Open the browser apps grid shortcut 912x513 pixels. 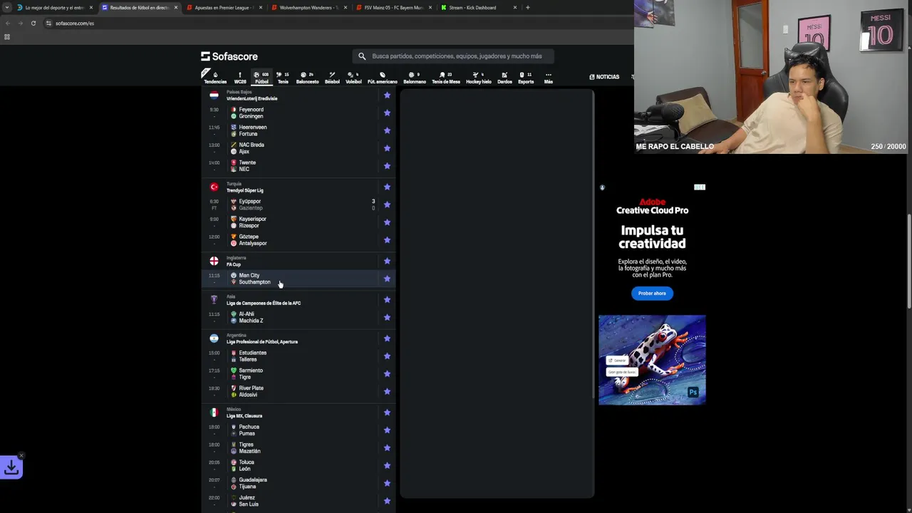(x=6, y=37)
